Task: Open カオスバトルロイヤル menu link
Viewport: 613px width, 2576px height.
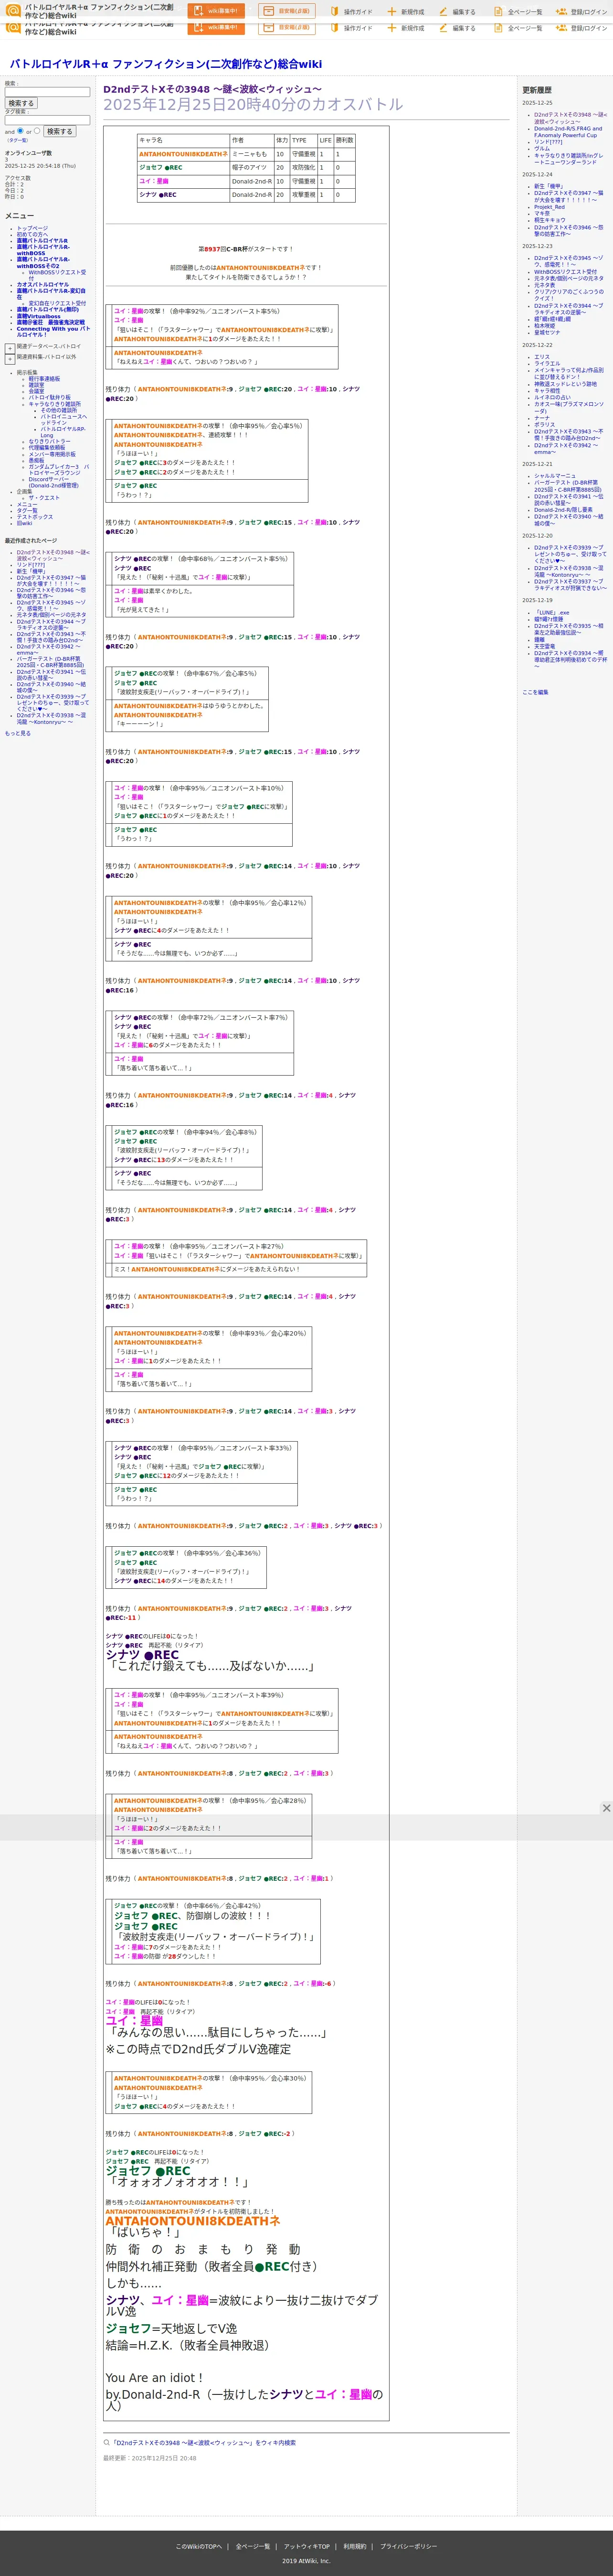Action: point(43,284)
